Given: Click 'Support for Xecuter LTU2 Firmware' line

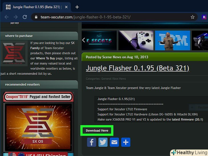Looking at the screenshot, I should (x=122, y=109).
